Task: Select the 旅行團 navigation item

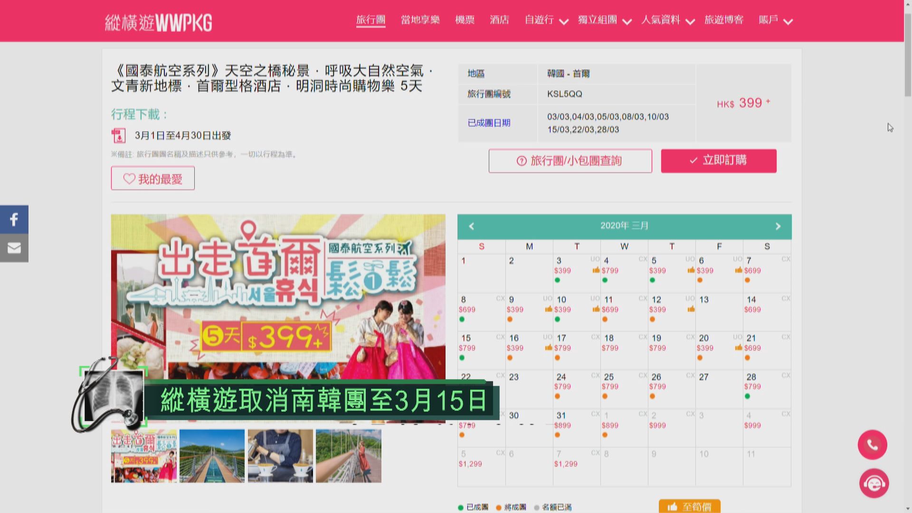Action: click(371, 20)
